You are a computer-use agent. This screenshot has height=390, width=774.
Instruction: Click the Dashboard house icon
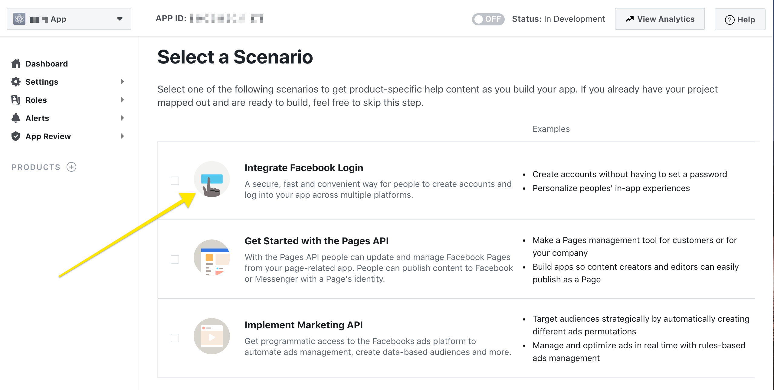pos(16,63)
